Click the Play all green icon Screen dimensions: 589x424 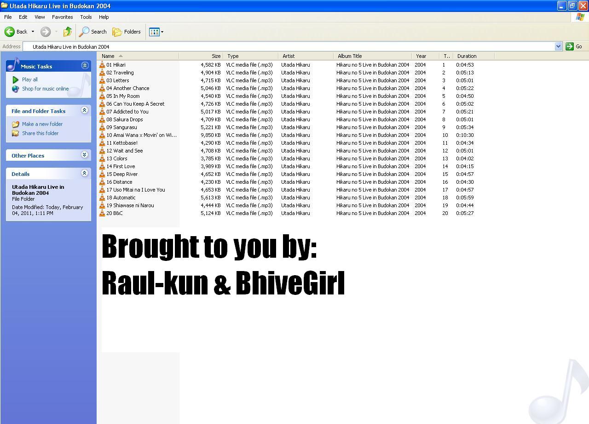(x=16, y=79)
